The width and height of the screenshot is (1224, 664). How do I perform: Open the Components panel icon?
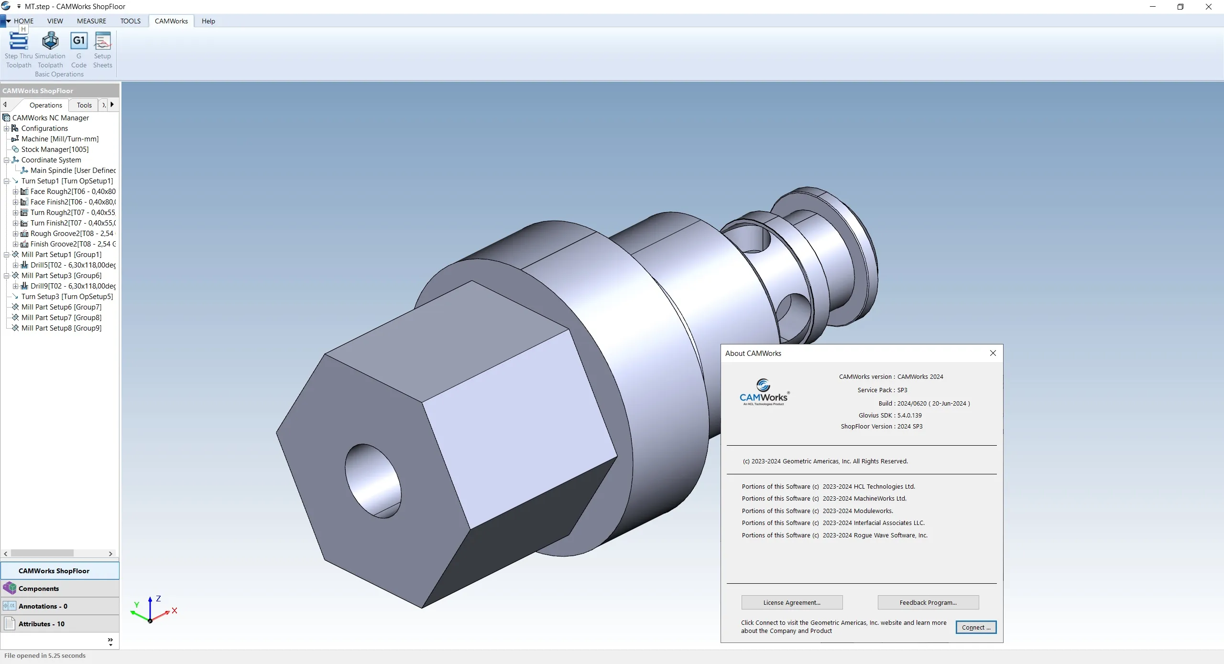click(10, 589)
